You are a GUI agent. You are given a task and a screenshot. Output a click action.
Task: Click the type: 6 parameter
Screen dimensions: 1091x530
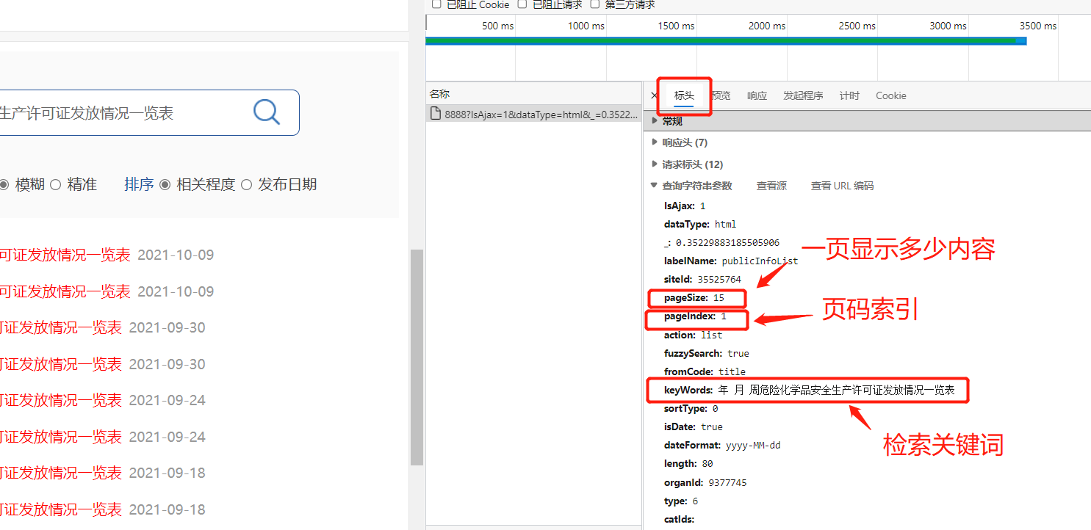point(681,501)
